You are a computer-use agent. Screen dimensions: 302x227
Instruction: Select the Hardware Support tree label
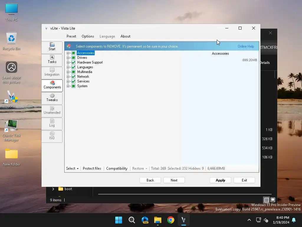pyautogui.click(x=90, y=62)
